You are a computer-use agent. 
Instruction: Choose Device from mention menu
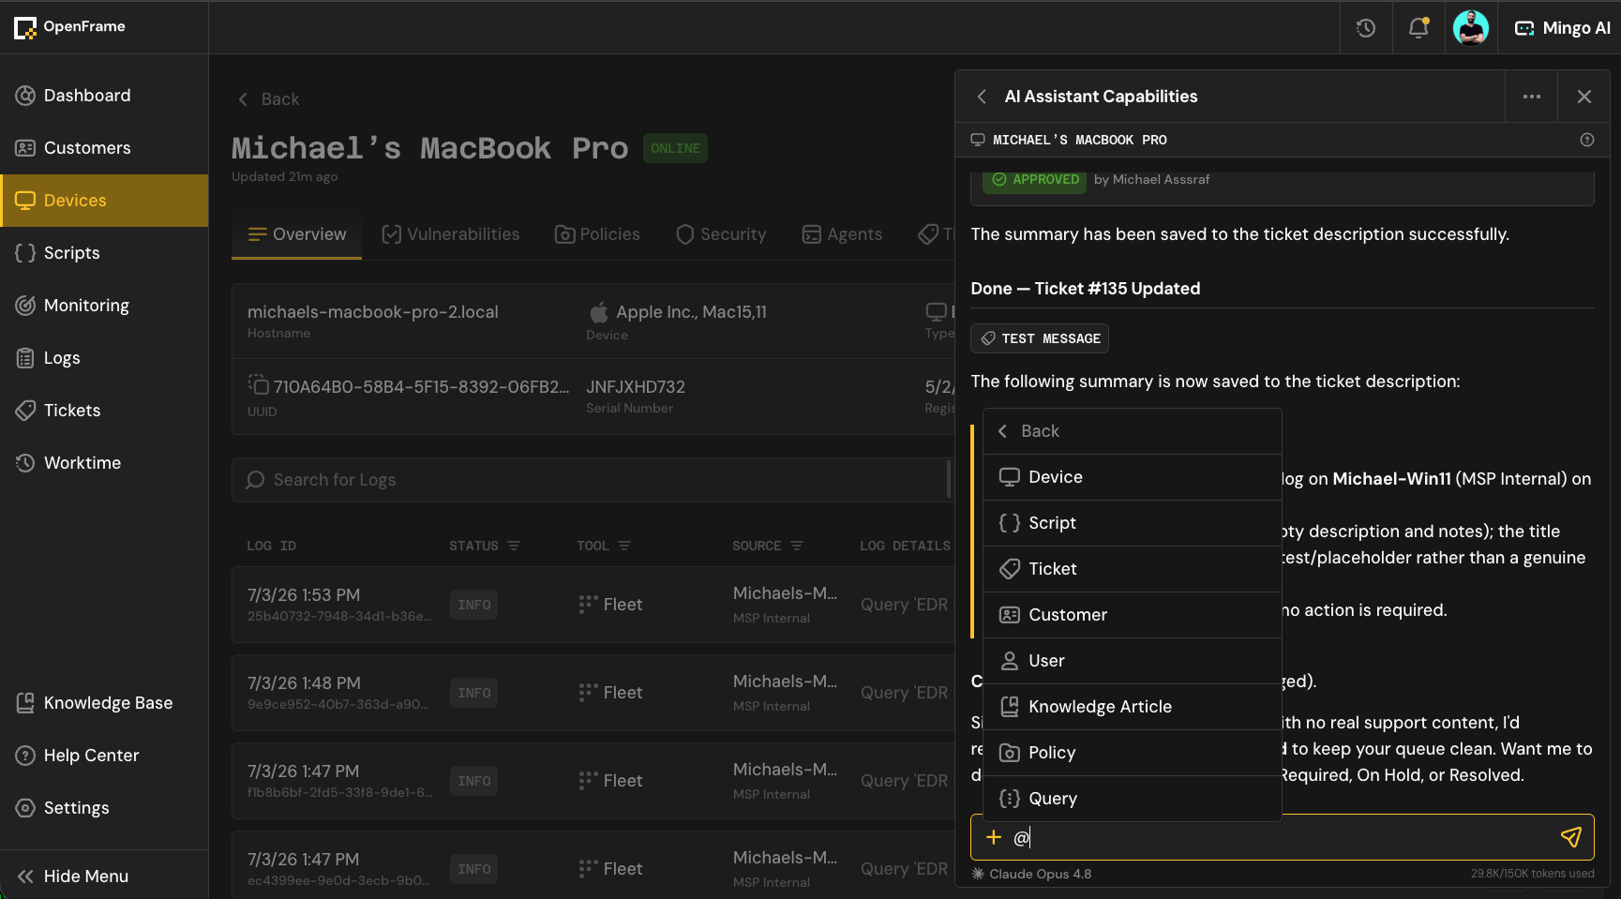click(1132, 477)
